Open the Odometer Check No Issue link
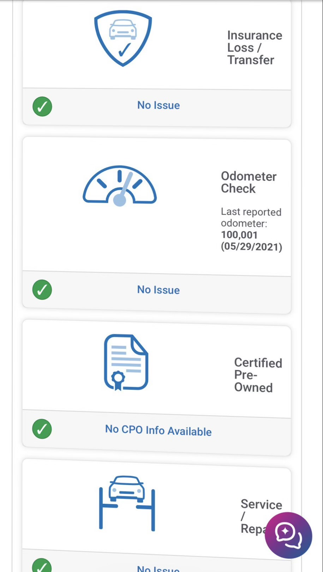This screenshot has height=572, width=323. (x=158, y=290)
